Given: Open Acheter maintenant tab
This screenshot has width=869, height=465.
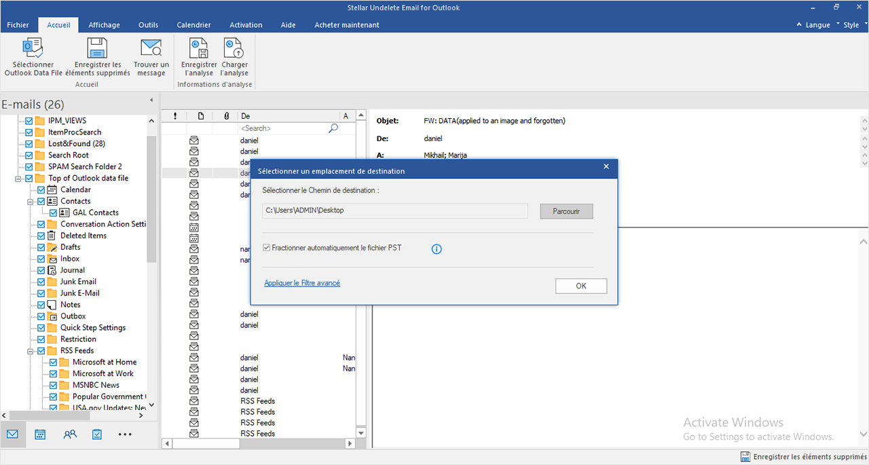Looking at the screenshot, I should point(347,25).
